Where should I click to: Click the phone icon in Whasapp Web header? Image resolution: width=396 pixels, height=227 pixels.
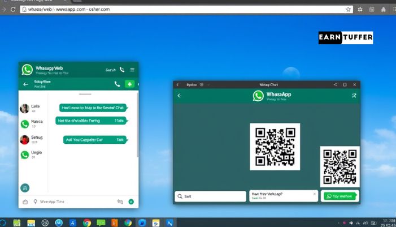pos(122,70)
